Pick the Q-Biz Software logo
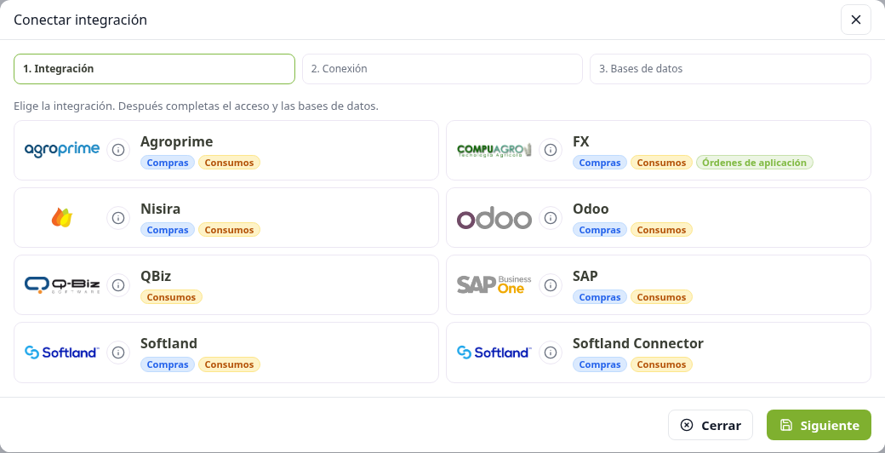 click(62, 284)
